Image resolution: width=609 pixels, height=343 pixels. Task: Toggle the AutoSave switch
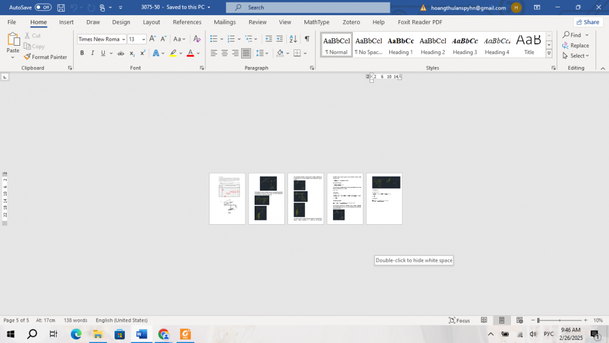(43, 7)
